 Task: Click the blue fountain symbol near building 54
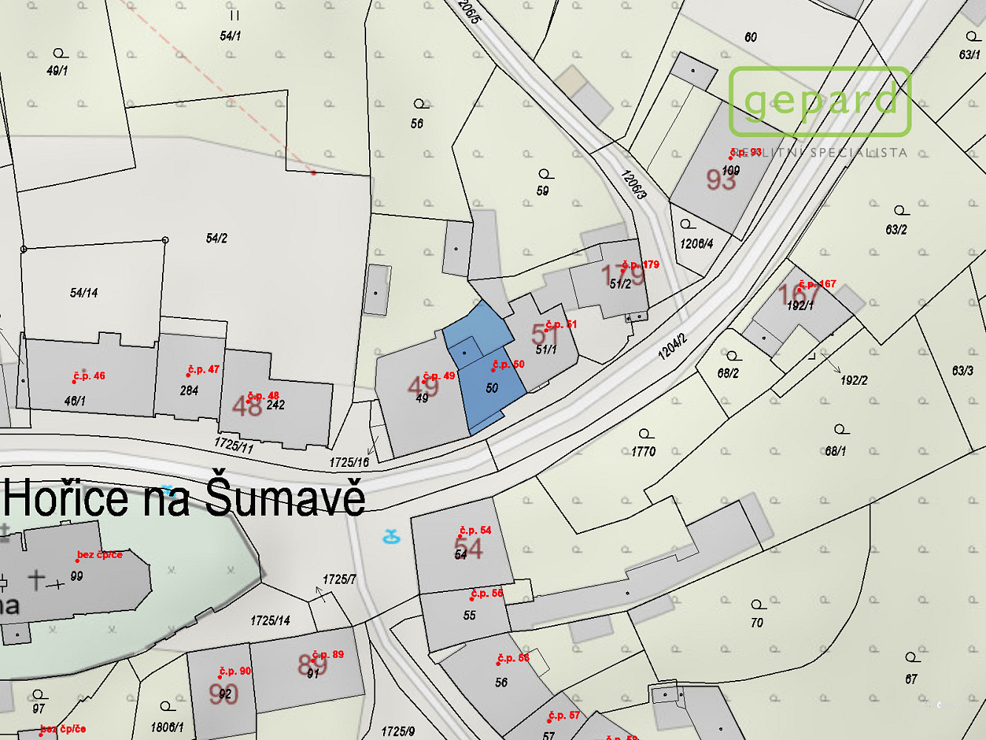[391, 536]
